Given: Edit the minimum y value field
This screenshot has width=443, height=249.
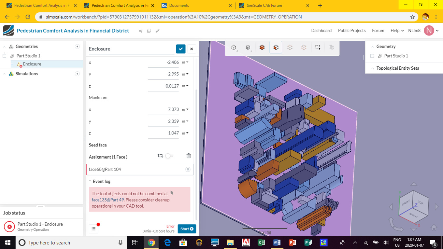Looking at the screenshot, I should tap(163, 74).
